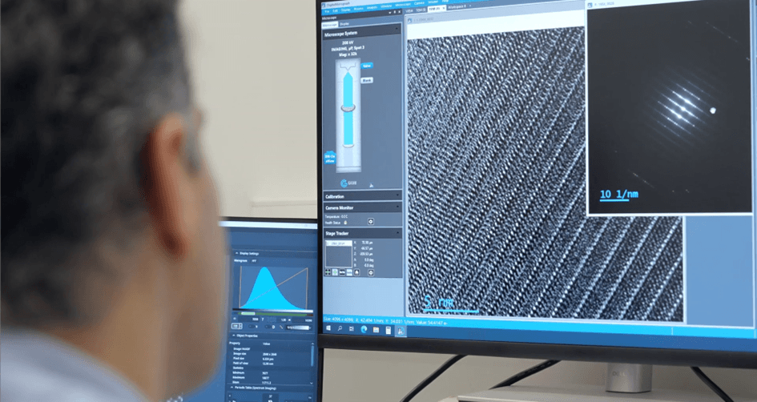Open the File menu in DigitalMicrograph
This screenshot has width=757, height=402.
[327, 11]
